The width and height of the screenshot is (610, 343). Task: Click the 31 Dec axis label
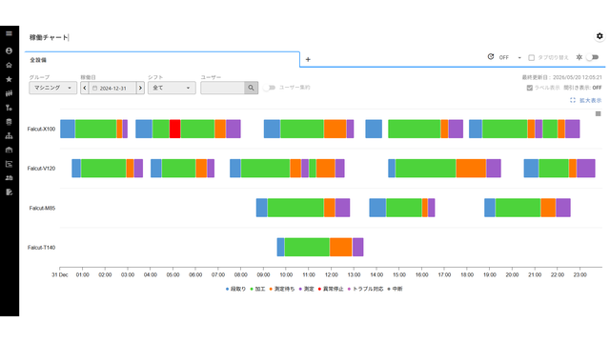[60, 274]
